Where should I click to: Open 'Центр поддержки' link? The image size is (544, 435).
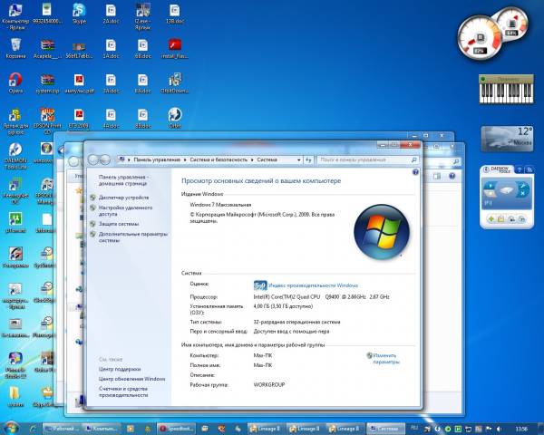120,369
